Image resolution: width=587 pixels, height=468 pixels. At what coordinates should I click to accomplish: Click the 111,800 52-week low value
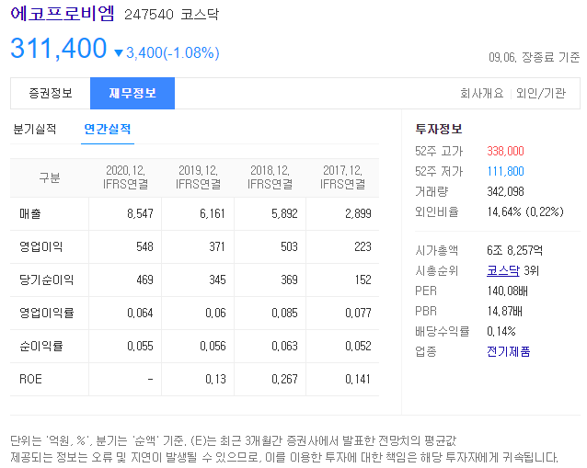[x=505, y=171]
